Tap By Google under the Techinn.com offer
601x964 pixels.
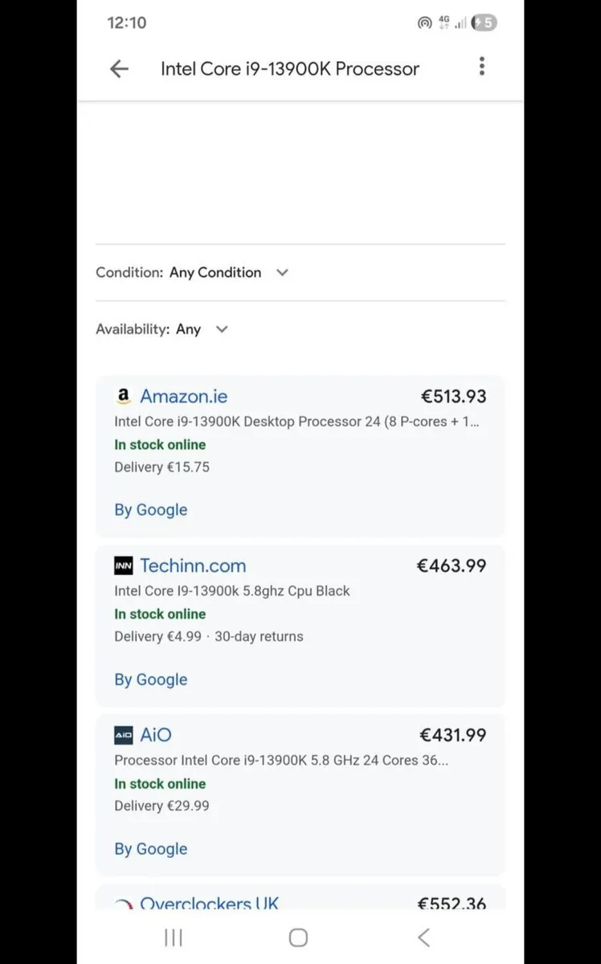click(x=151, y=680)
